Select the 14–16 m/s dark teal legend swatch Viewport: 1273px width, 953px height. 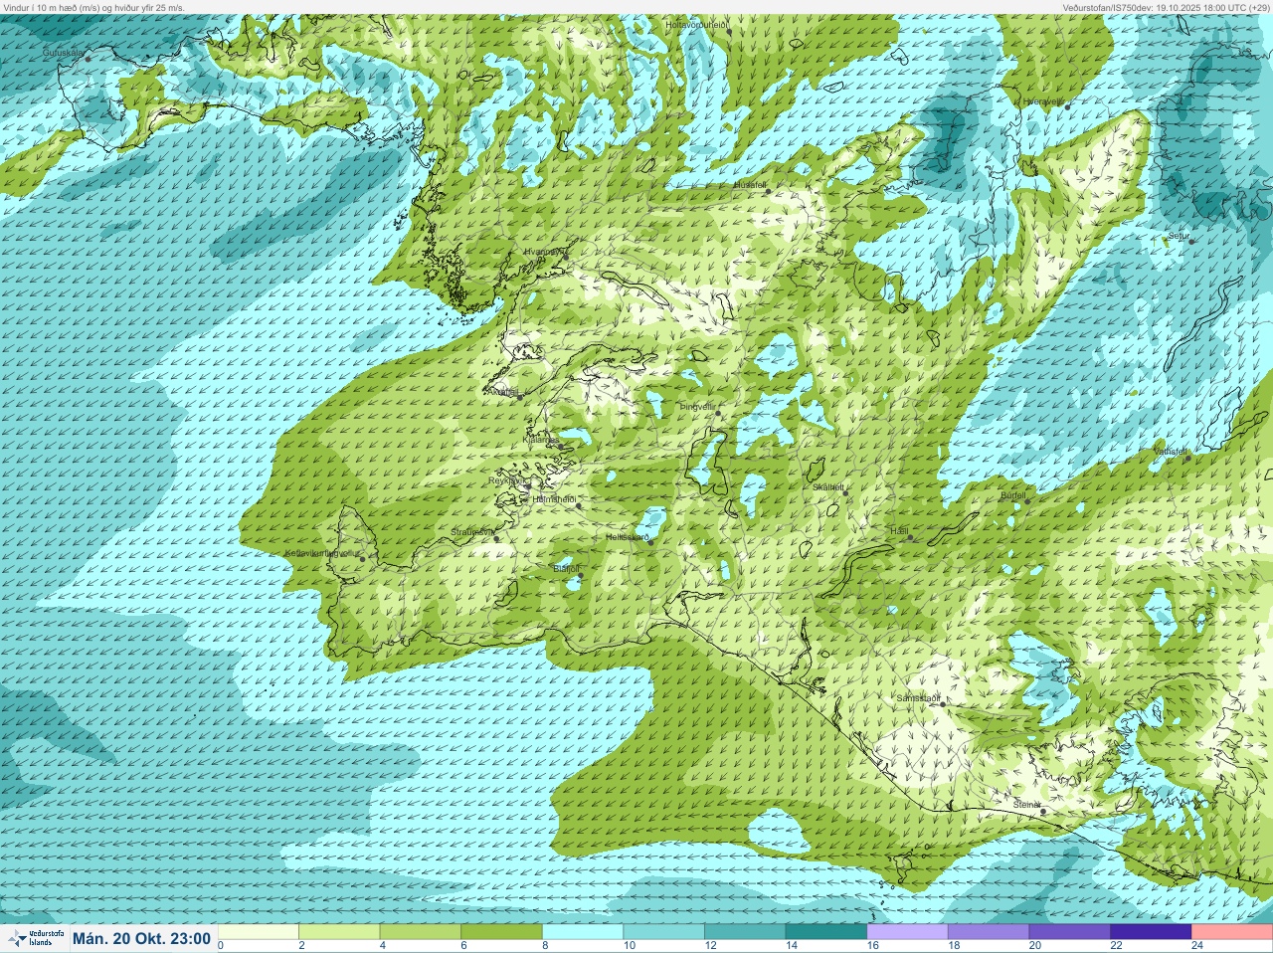click(826, 932)
